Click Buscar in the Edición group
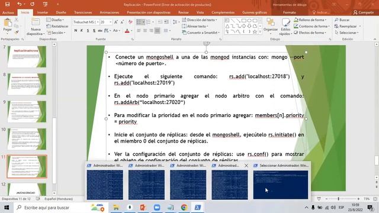Viewport: 379px width, 213px height. coord(342,20)
